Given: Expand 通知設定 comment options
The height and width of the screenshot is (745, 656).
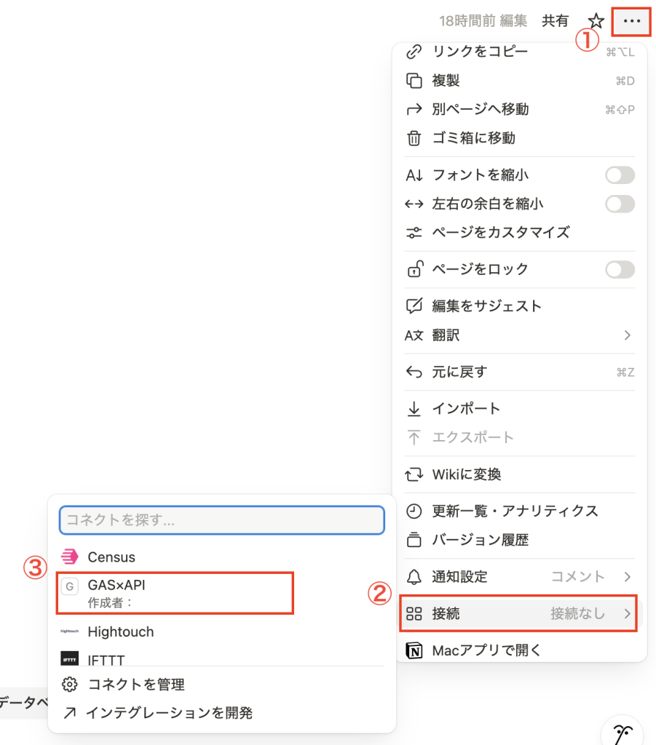Looking at the screenshot, I should 627,577.
